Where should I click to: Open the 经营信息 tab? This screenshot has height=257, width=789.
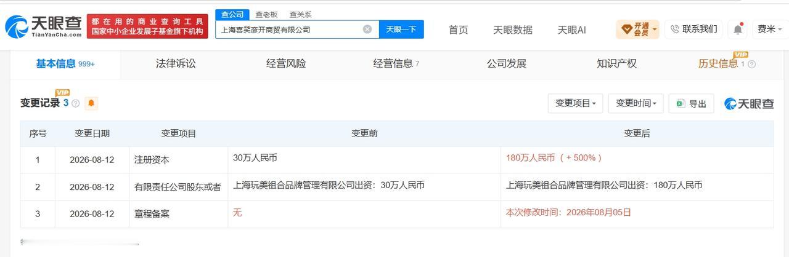(x=396, y=63)
